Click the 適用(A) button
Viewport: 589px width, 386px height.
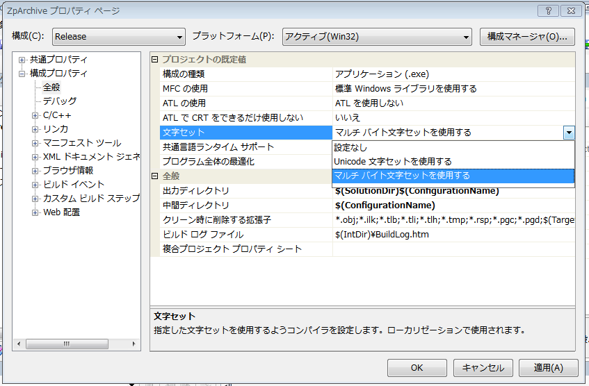pyautogui.click(x=549, y=368)
